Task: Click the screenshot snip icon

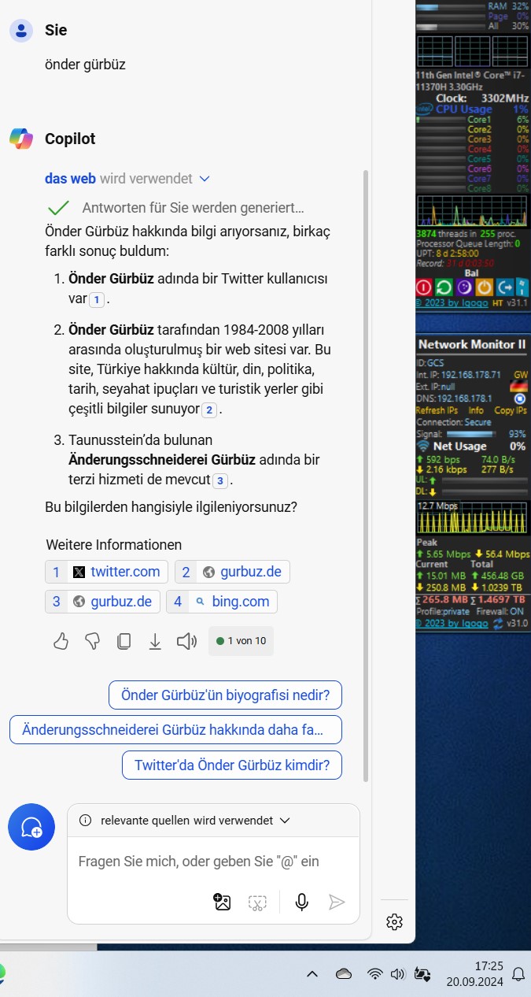Action: click(x=257, y=902)
